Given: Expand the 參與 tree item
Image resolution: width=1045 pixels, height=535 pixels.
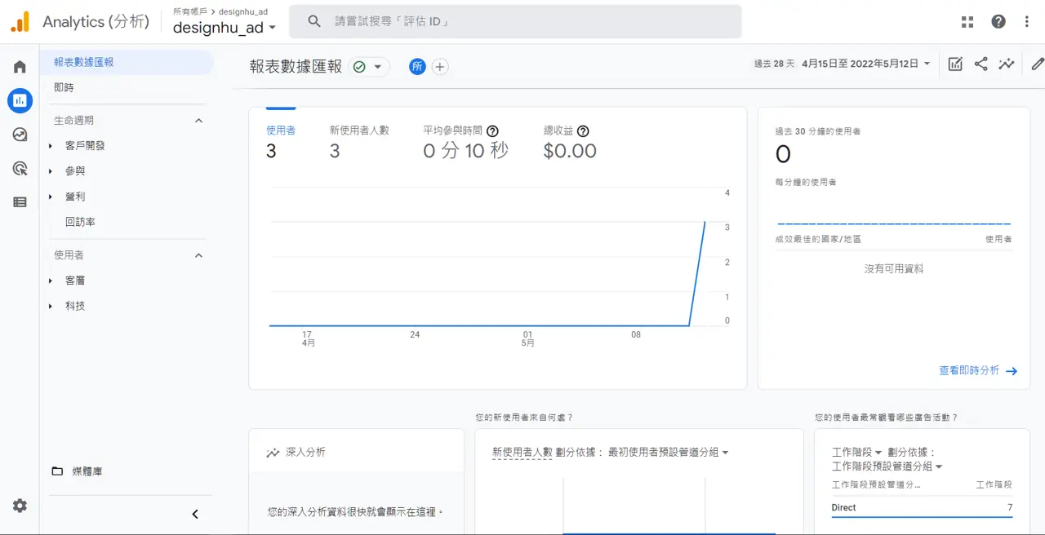Looking at the screenshot, I should pos(51,171).
